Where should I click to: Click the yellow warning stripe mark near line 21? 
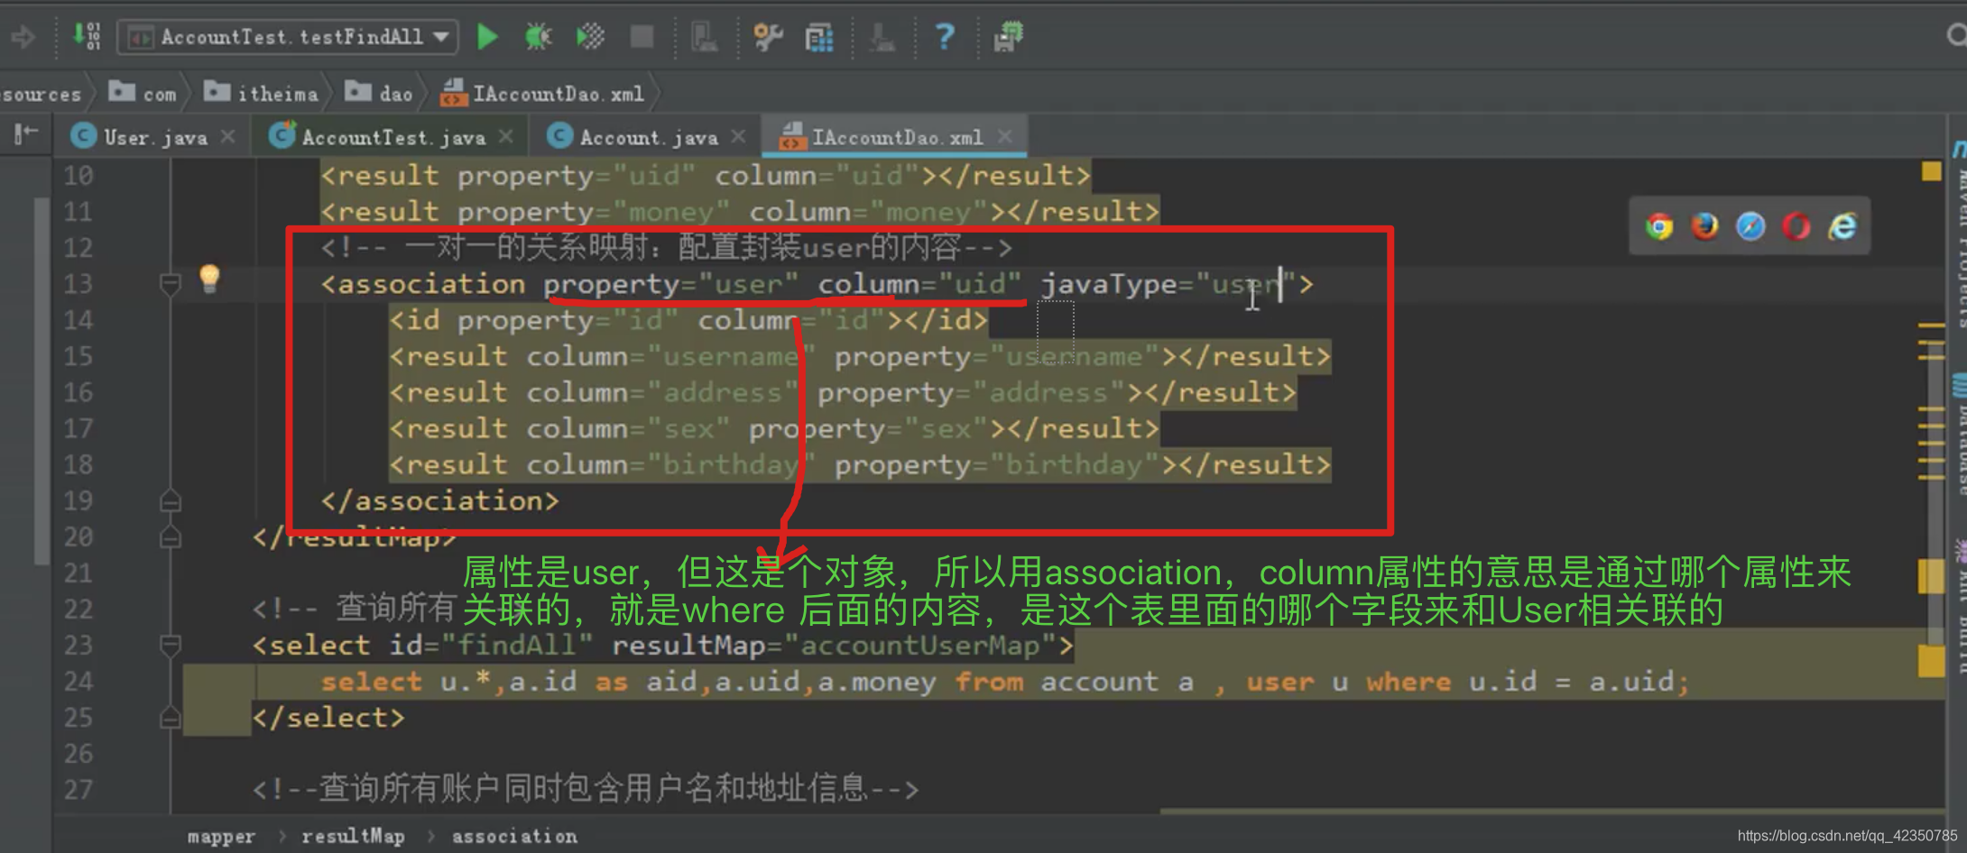click(1931, 575)
